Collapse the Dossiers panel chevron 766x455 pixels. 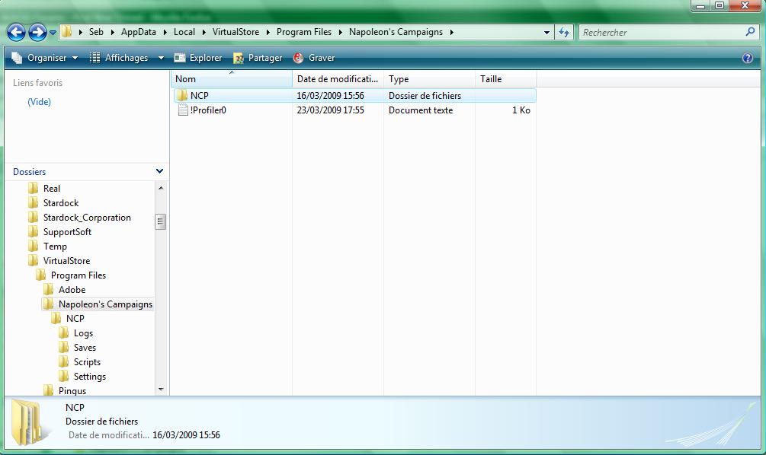coord(159,172)
